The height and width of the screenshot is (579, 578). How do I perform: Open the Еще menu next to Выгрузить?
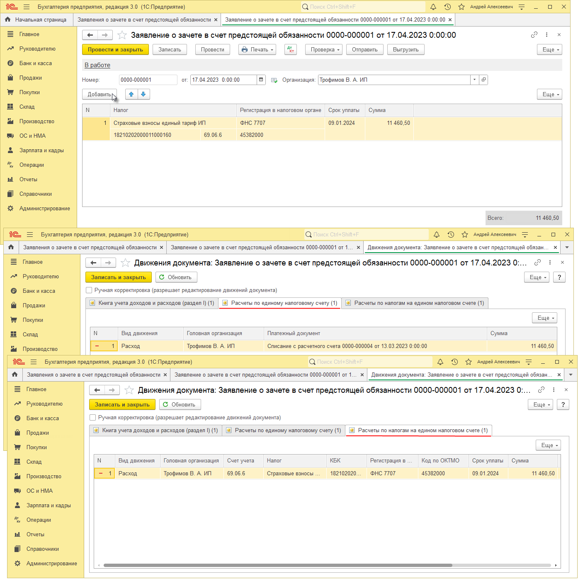[549, 50]
